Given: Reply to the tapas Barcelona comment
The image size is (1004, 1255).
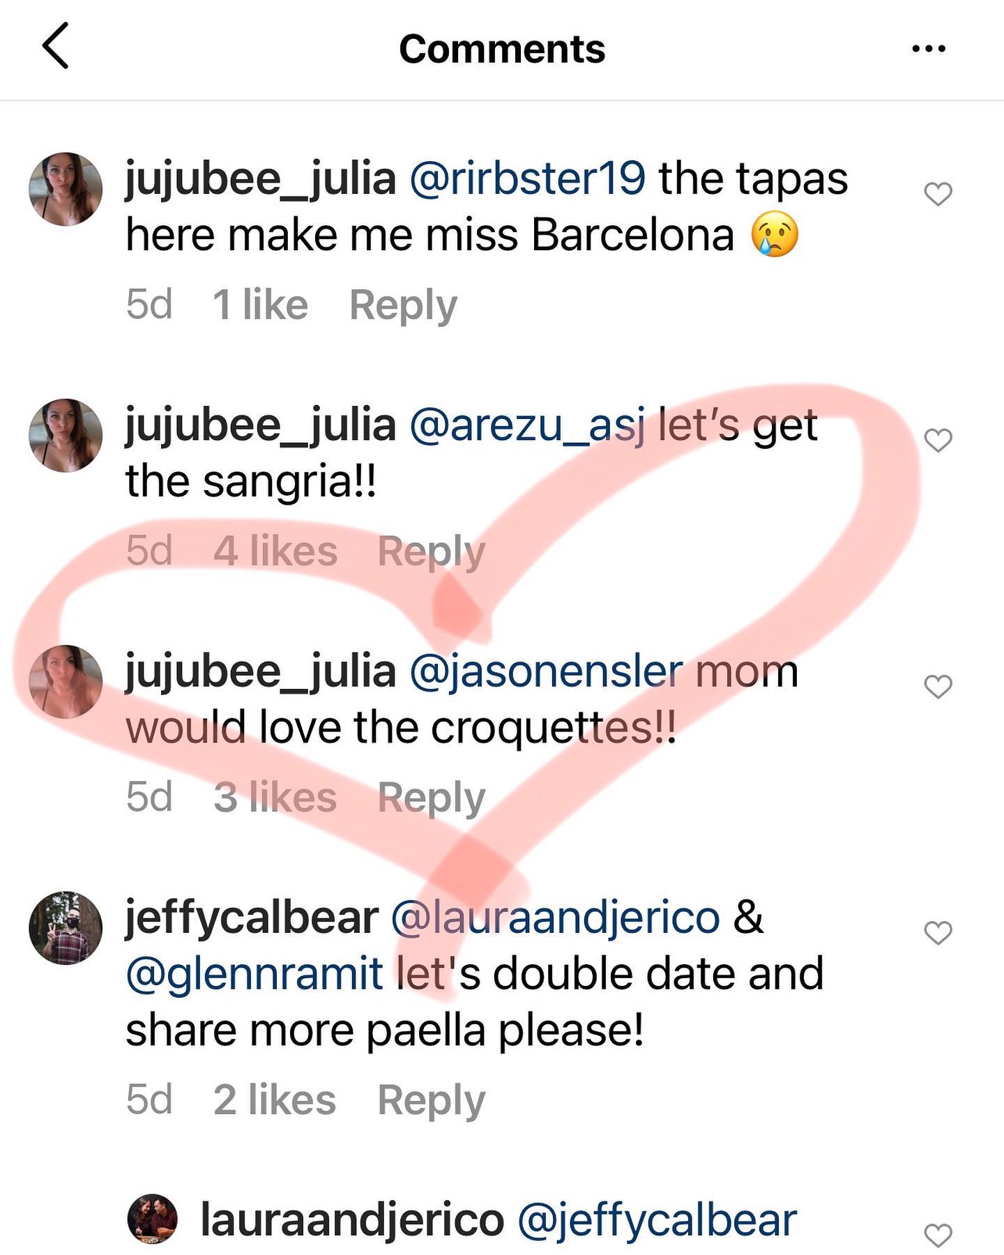Looking at the screenshot, I should (403, 305).
